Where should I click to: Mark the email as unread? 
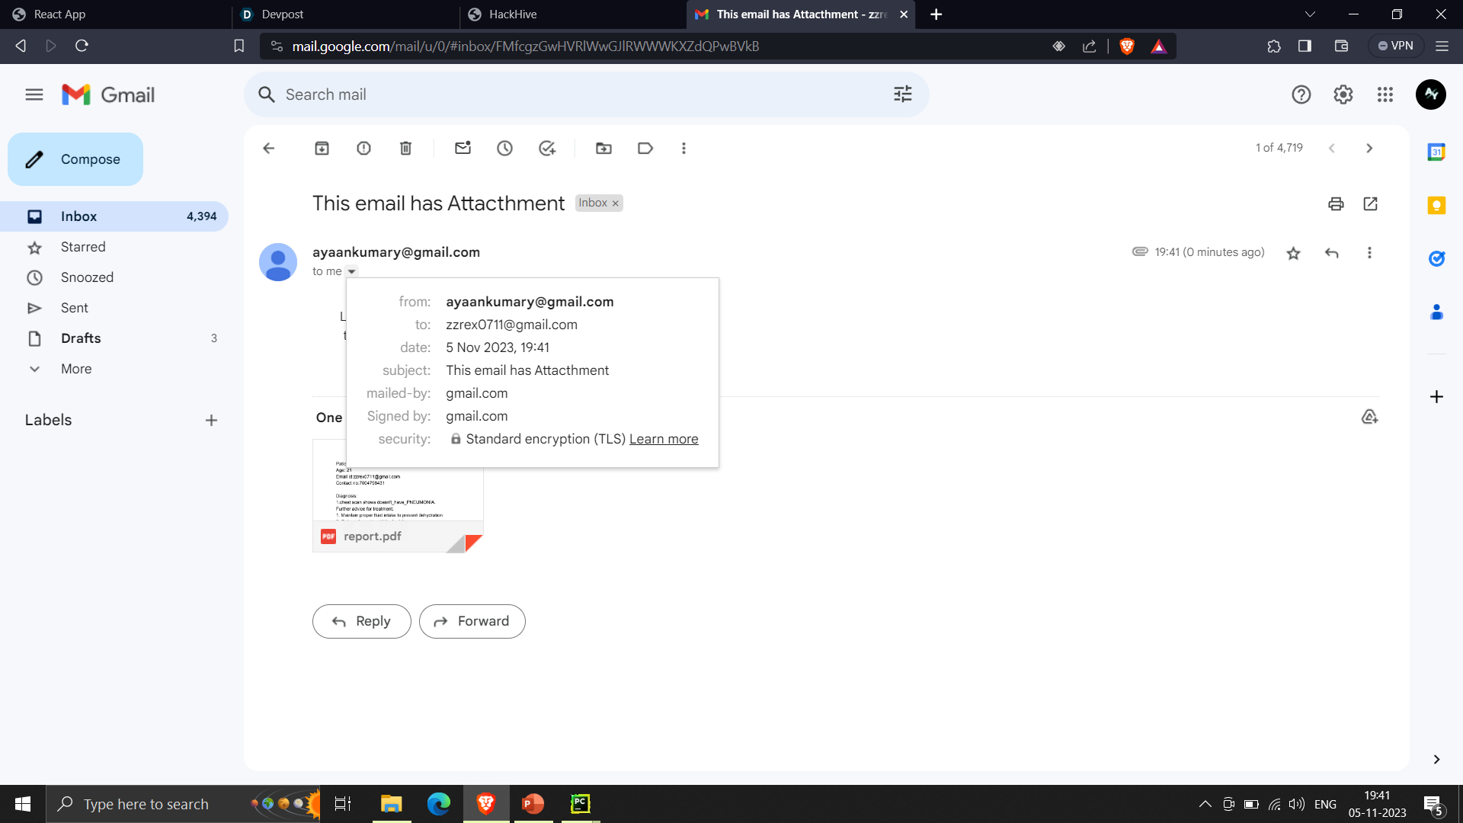463,149
